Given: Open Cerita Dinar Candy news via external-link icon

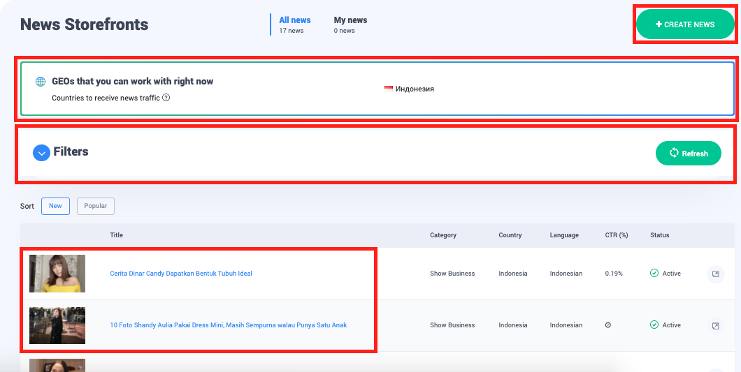Looking at the screenshot, I should [x=715, y=274].
